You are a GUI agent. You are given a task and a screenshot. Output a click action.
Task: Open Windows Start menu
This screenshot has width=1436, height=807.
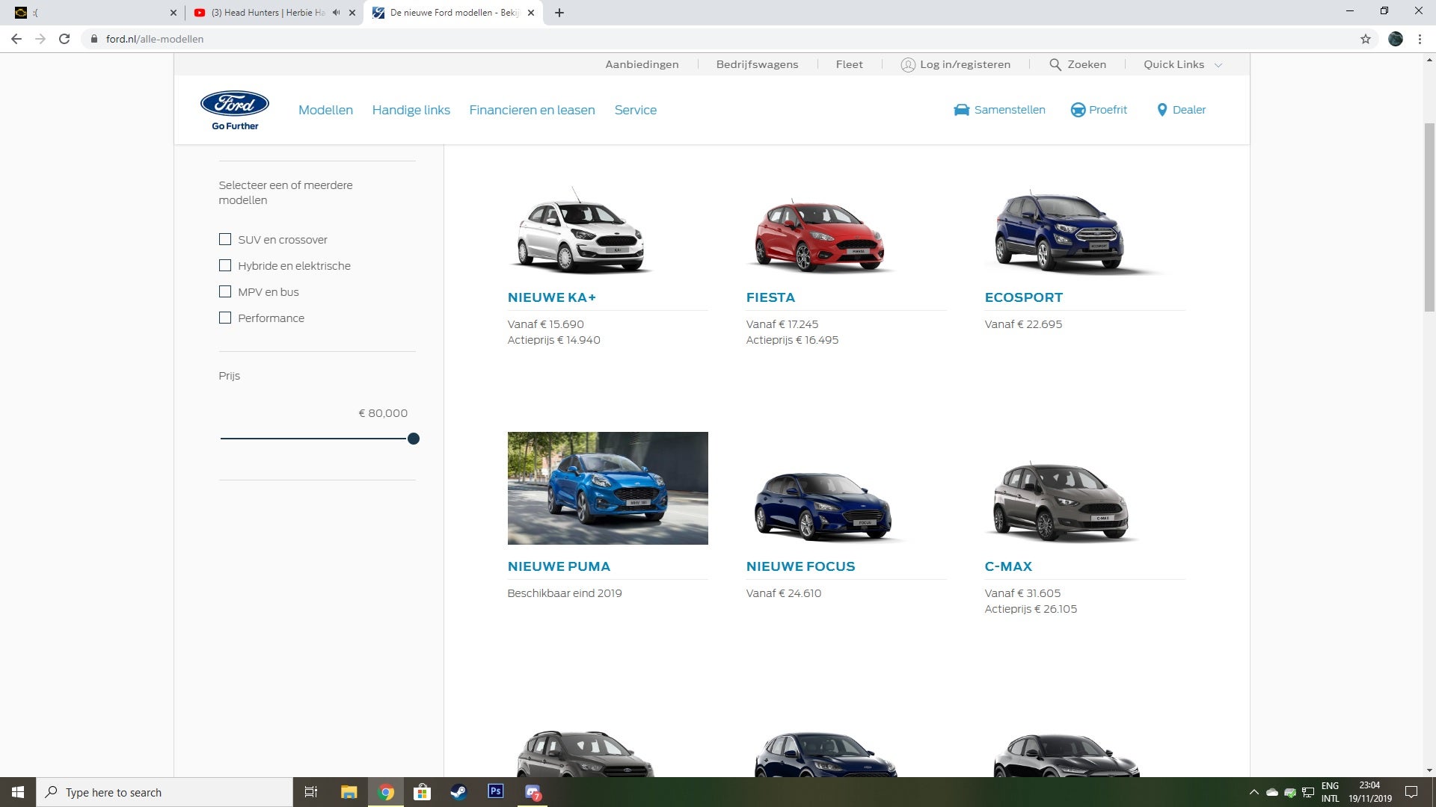(18, 792)
